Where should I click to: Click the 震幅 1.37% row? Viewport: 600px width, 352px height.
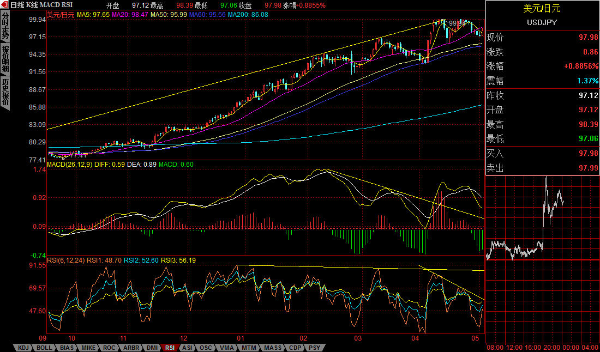[542, 81]
